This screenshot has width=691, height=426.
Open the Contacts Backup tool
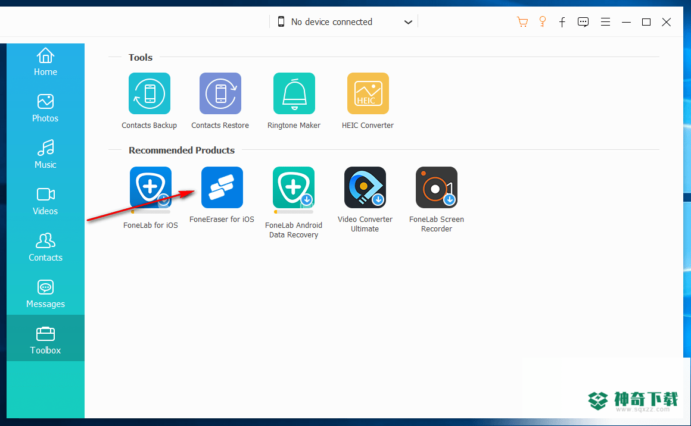(150, 93)
